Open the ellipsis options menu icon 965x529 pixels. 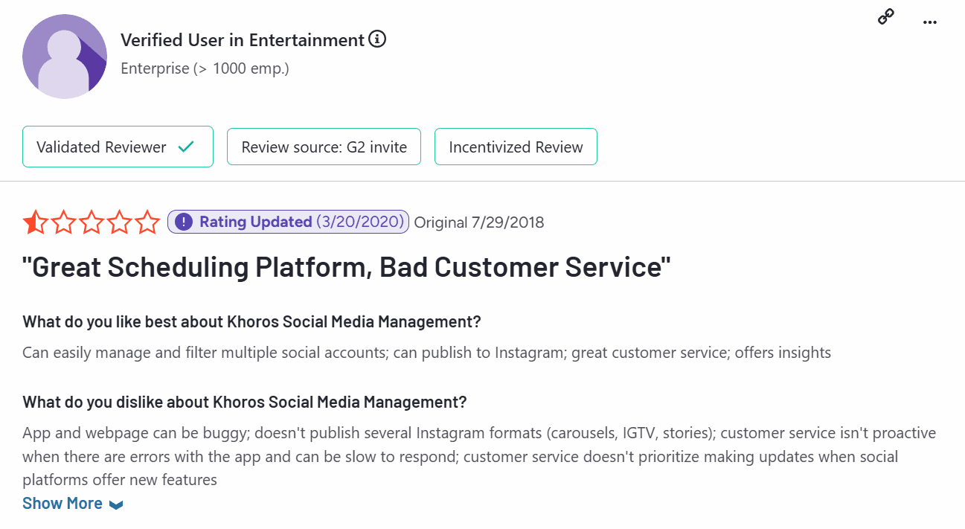click(929, 22)
